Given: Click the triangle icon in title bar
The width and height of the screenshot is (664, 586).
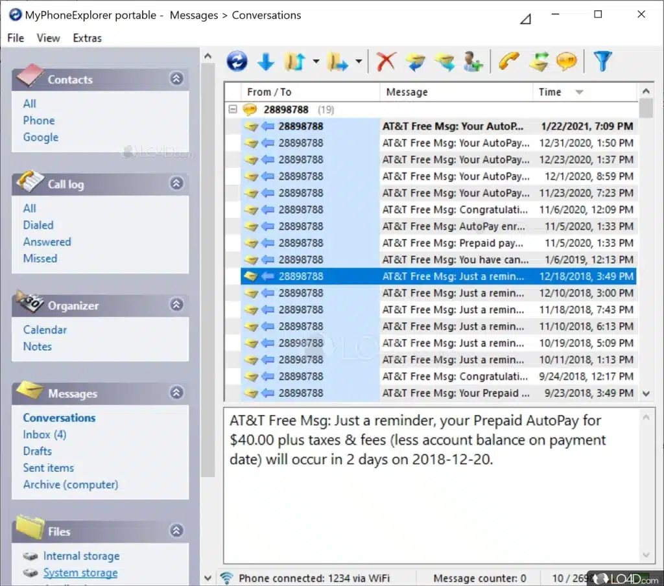Looking at the screenshot, I should click(525, 19).
